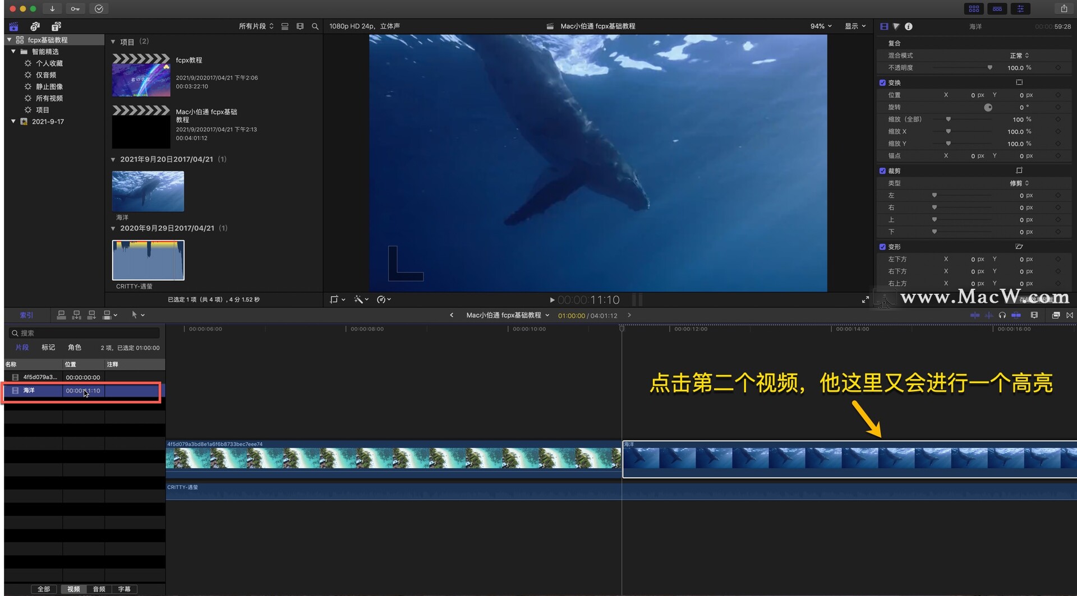Go forward in timeline history

(x=629, y=315)
